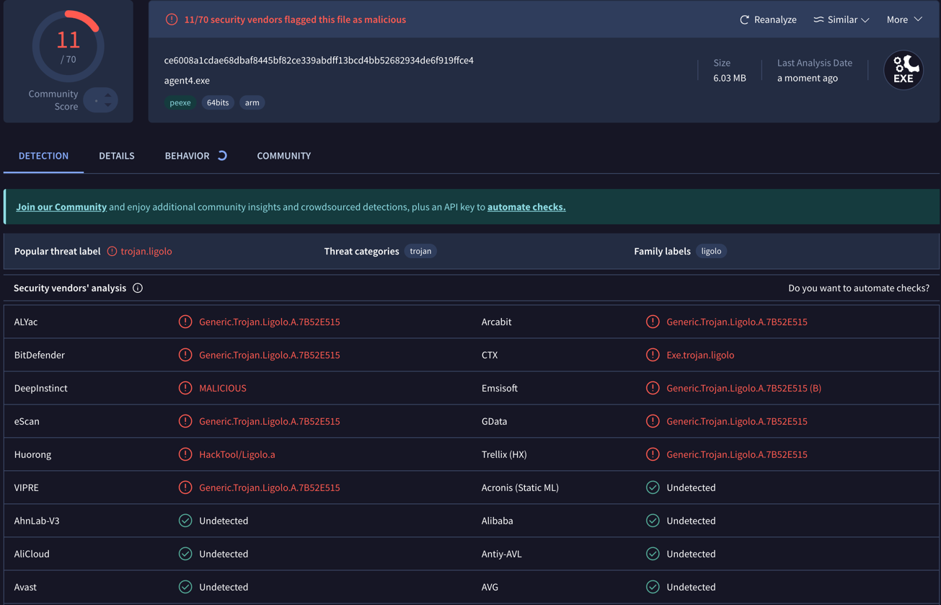Click the Reanalyze refresh icon

(x=744, y=19)
